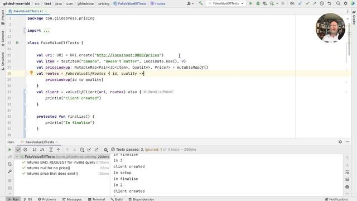
Task: Click the Git push arrow icon
Action: point(315,3)
